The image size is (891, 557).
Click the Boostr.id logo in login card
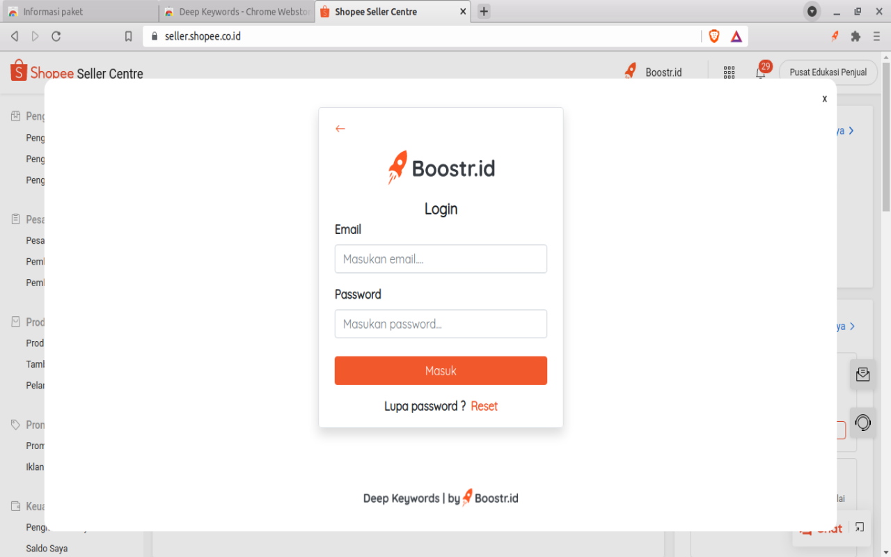[x=441, y=168]
